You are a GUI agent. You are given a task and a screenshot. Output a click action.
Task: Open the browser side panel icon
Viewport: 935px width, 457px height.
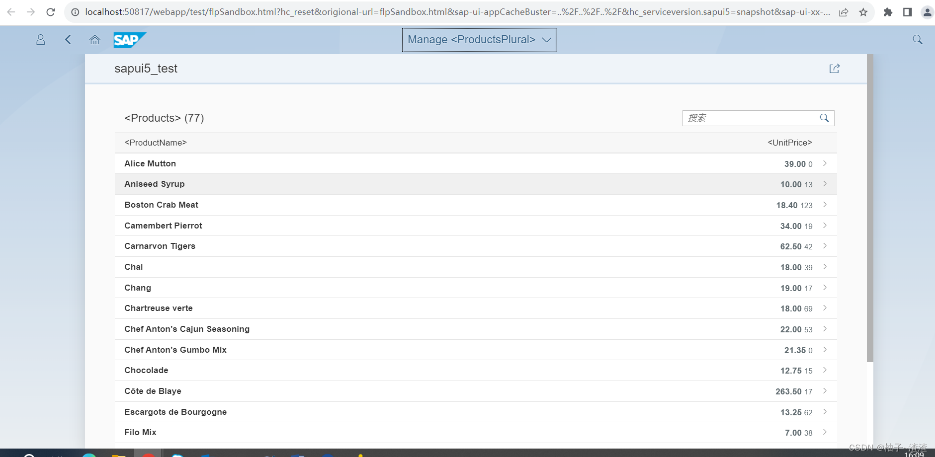point(908,11)
